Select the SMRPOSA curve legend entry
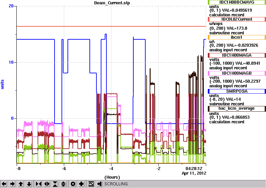This screenshot has height=188, width=266. coord(237,91)
